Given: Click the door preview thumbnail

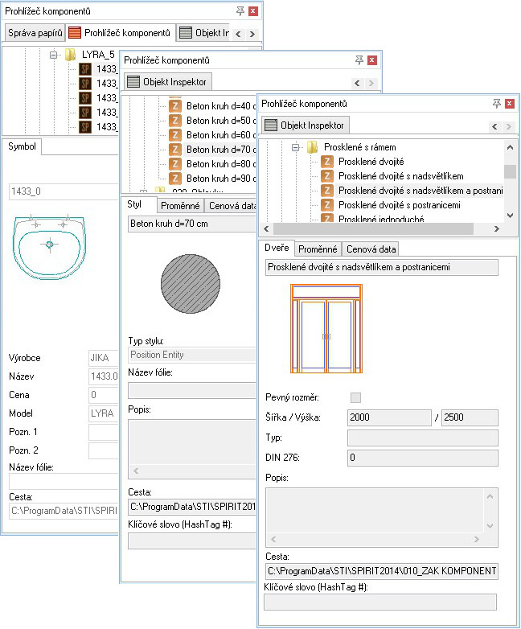Looking at the screenshot, I should (x=325, y=330).
